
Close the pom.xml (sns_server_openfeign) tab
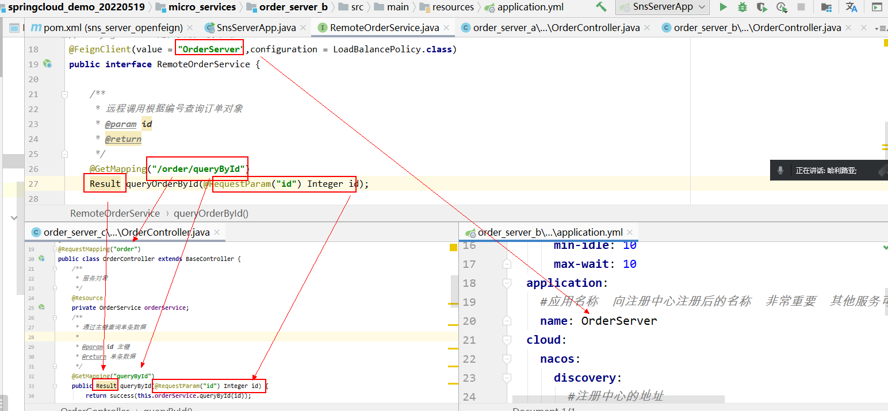click(190, 28)
